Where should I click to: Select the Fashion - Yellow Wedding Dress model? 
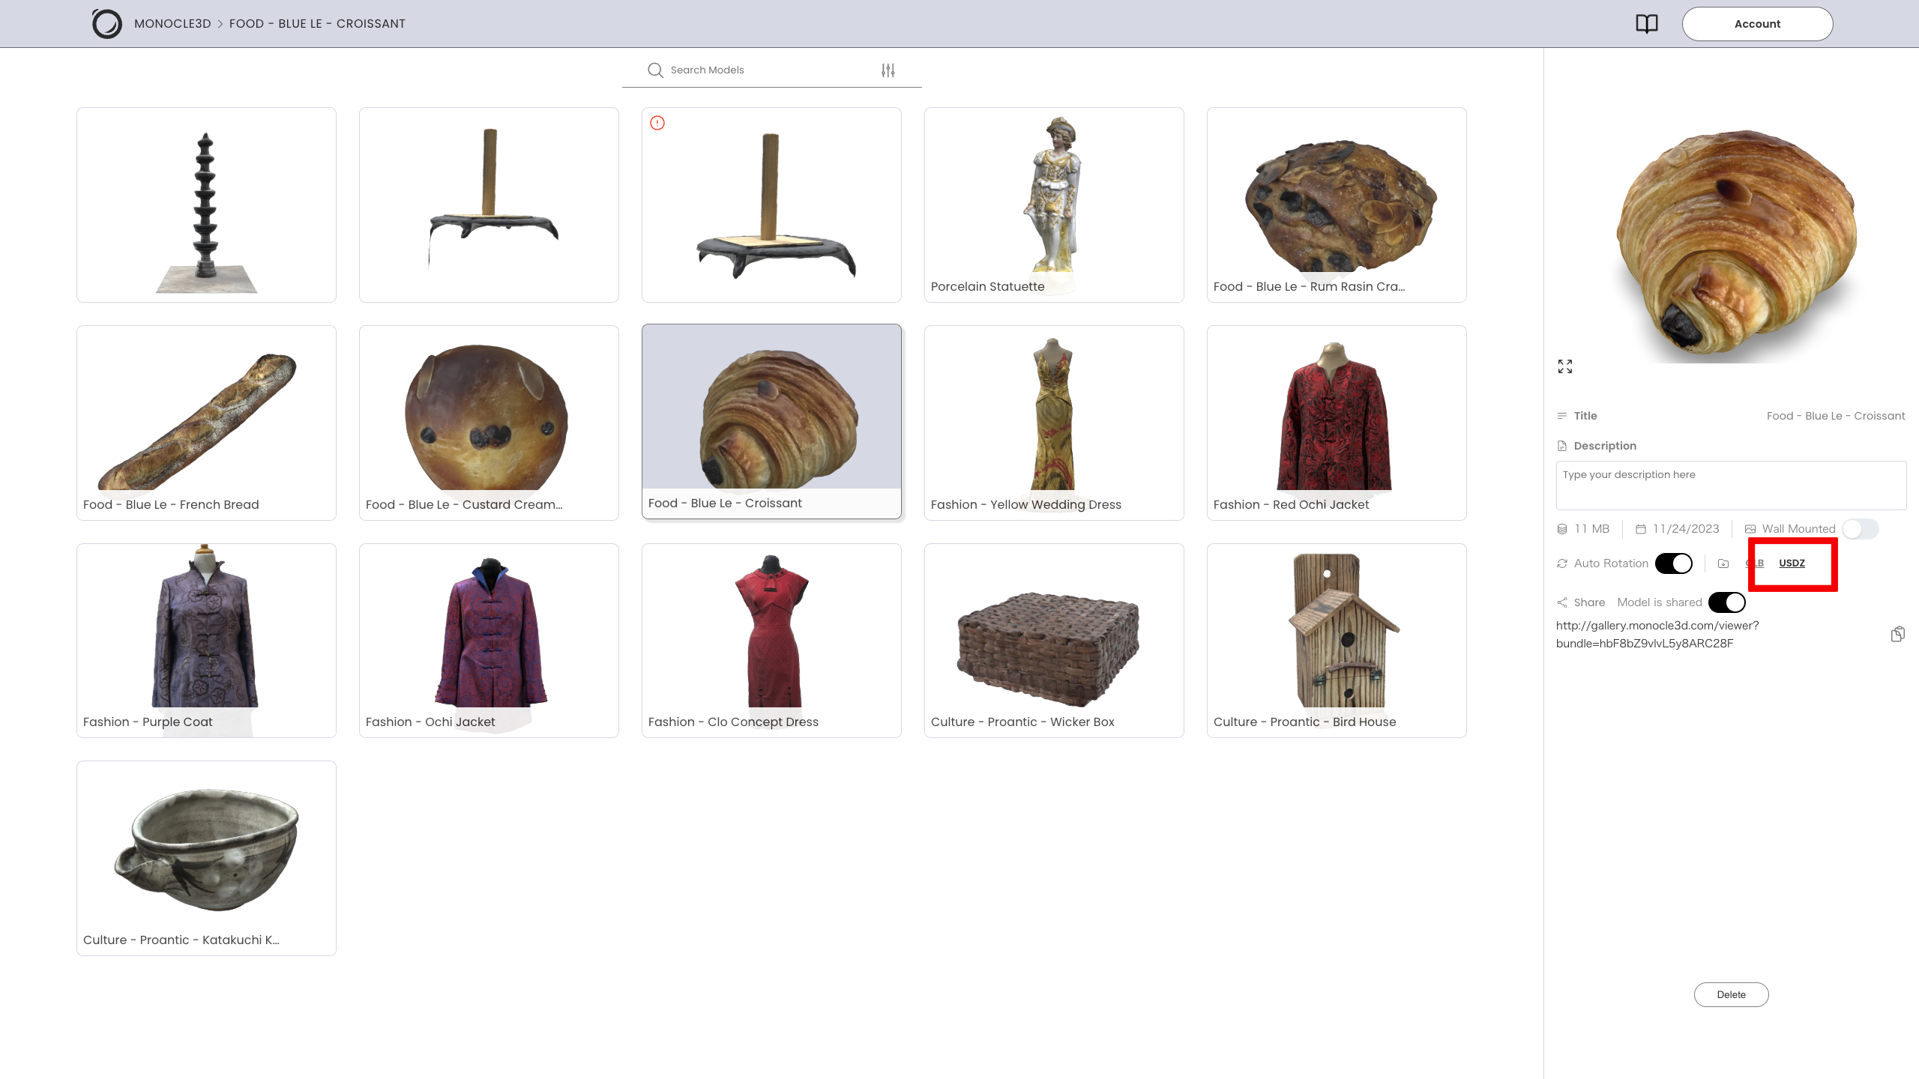pos(1054,423)
